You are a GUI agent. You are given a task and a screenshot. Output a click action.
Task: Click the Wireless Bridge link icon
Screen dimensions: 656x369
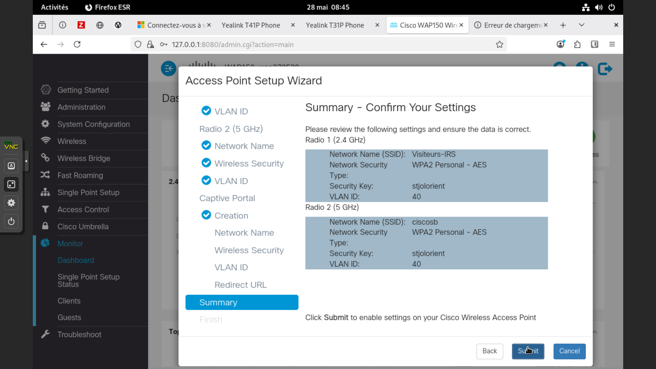click(46, 158)
